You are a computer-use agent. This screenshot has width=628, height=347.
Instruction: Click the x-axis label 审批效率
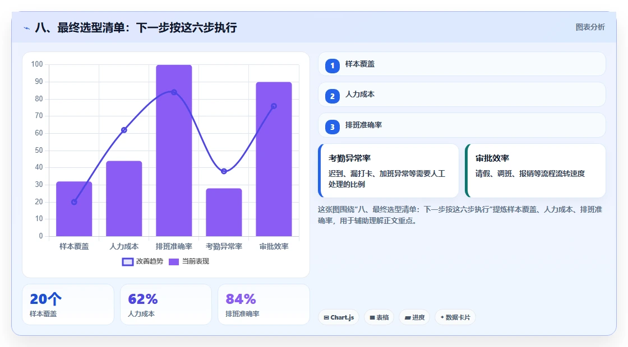click(x=274, y=247)
